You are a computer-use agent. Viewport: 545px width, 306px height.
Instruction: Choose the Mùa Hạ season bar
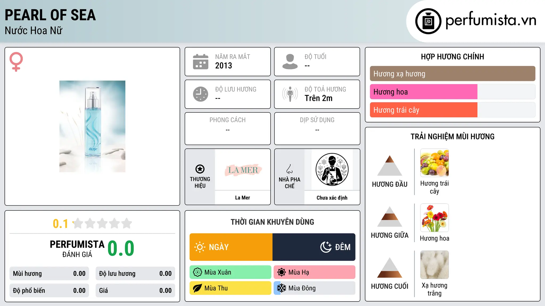(x=315, y=272)
